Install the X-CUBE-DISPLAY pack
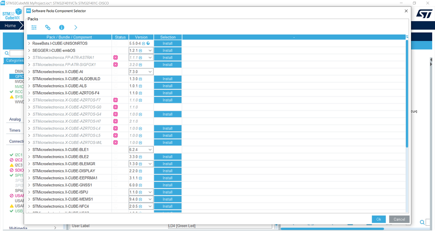Screen dimensions: 435x233 pos(168,171)
